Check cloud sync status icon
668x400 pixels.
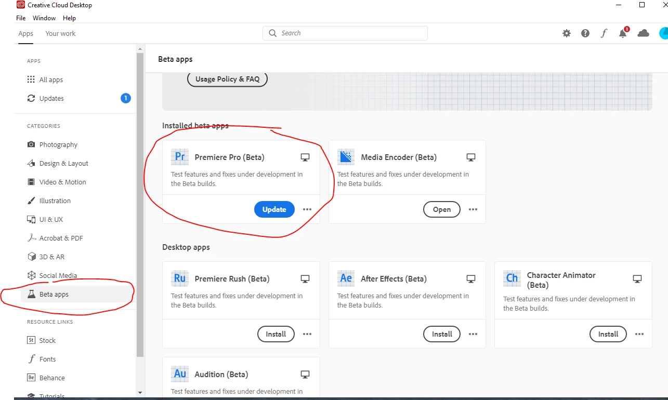tap(644, 33)
